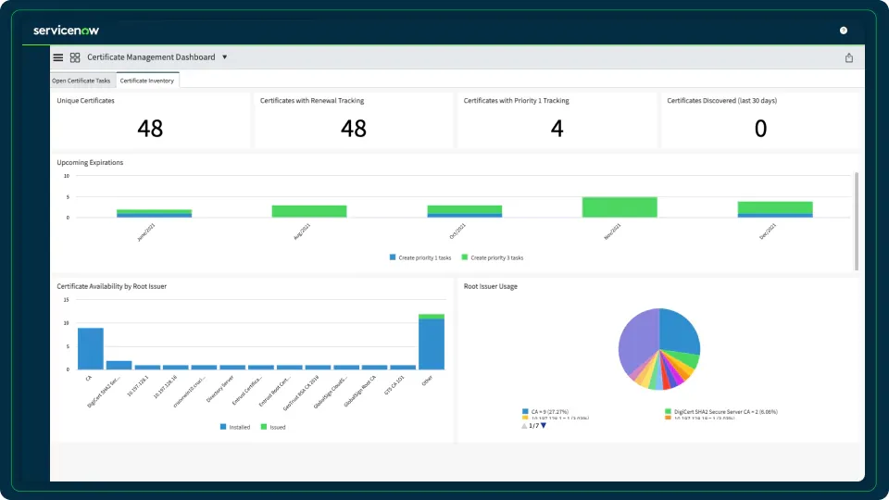Switch to the Open Certificate Tasks tab
Viewport: 889px width, 500px height.
81,81
